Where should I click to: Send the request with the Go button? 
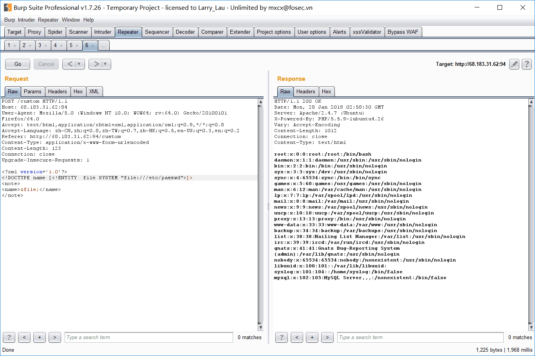(18, 64)
